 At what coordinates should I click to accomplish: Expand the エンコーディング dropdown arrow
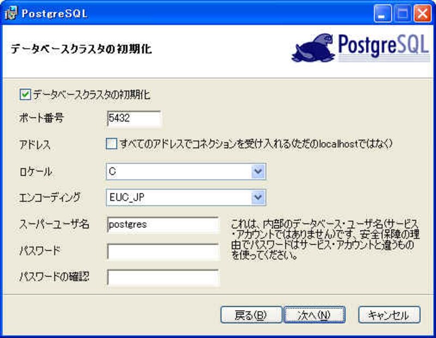pos(258,197)
